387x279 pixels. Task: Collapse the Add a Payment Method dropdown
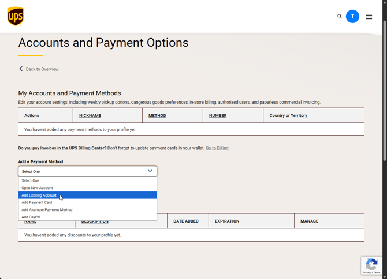coord(88,171)
